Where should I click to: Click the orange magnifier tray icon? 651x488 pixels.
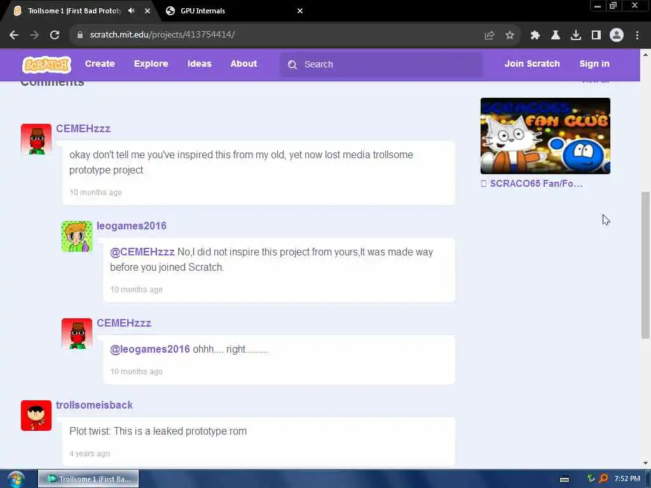click(x=604, y=478)
